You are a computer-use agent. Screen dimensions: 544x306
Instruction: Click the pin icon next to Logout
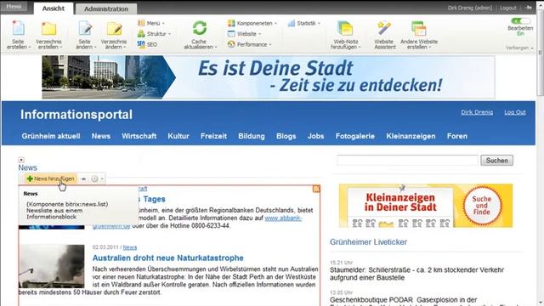(x=529, y=8)
